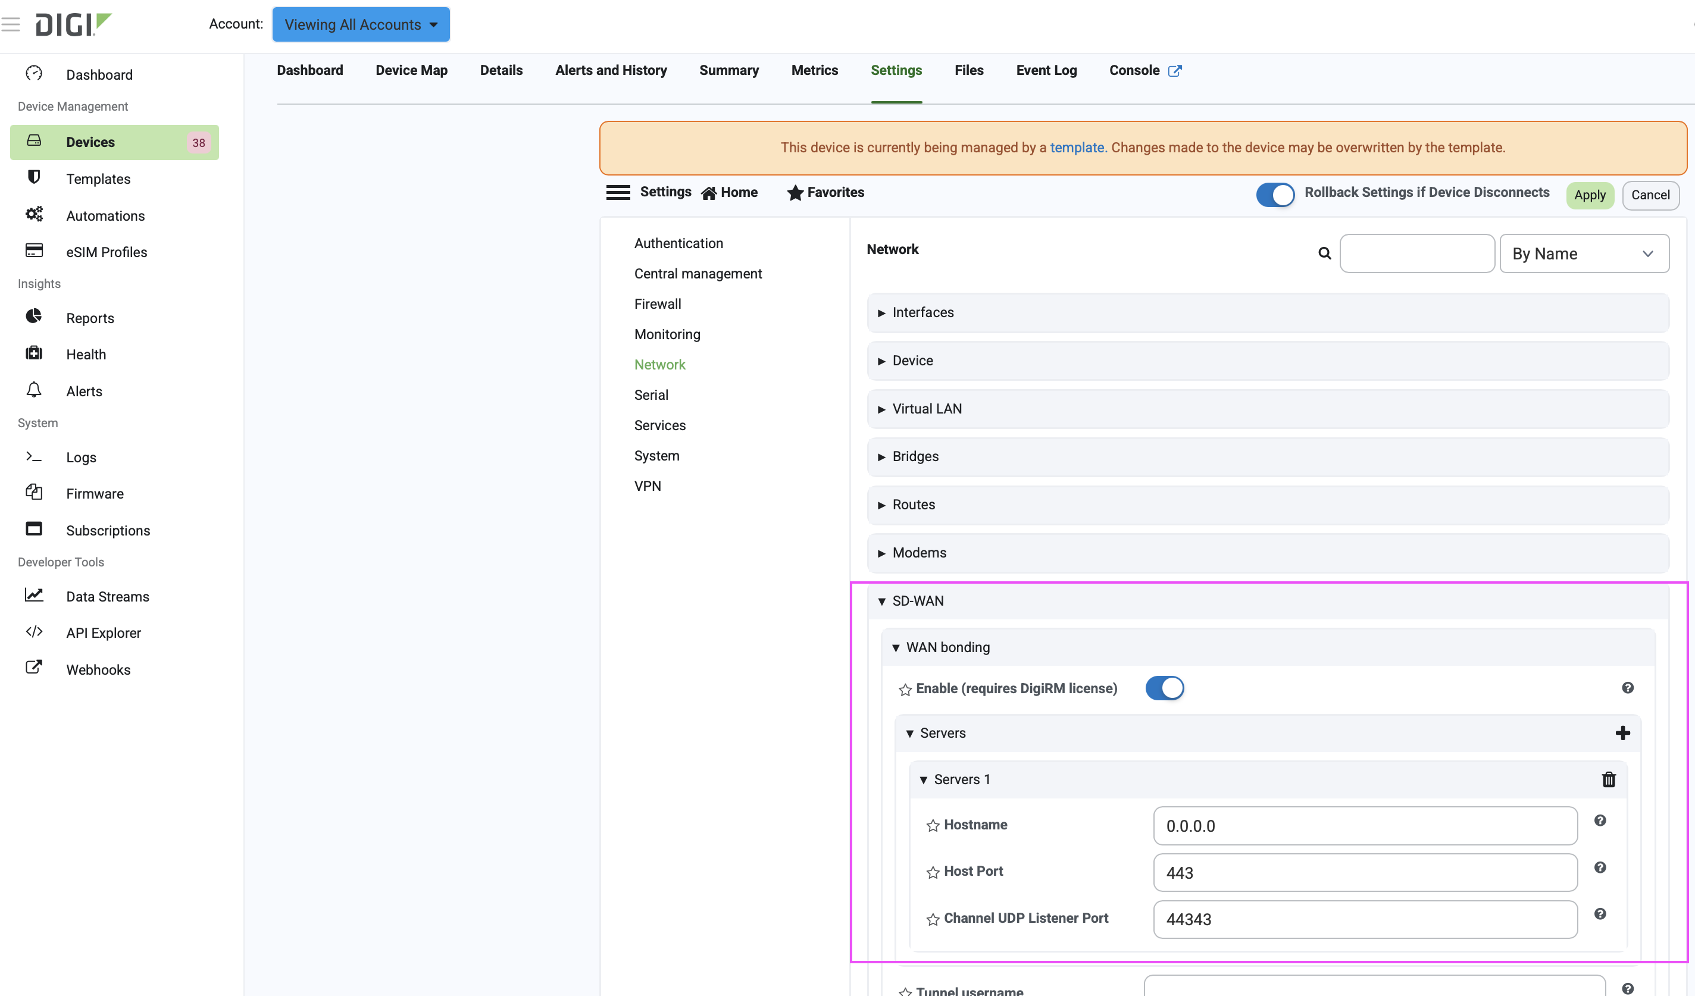Click the Home icon in settings bar
Screen dimensions: 1695x996
[708, 194]
